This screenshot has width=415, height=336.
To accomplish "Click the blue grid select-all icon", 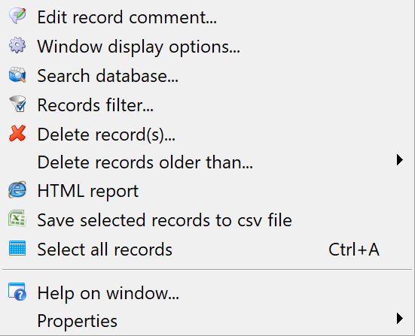I will click(17, 248).
